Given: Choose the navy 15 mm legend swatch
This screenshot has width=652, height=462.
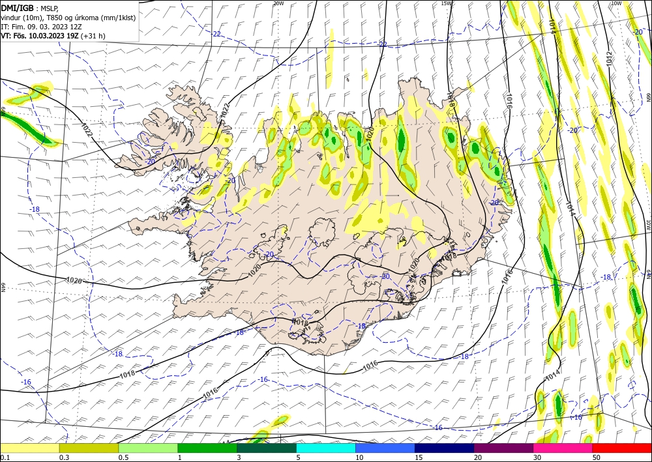Looking at the screenshot, I should [445, 448].
